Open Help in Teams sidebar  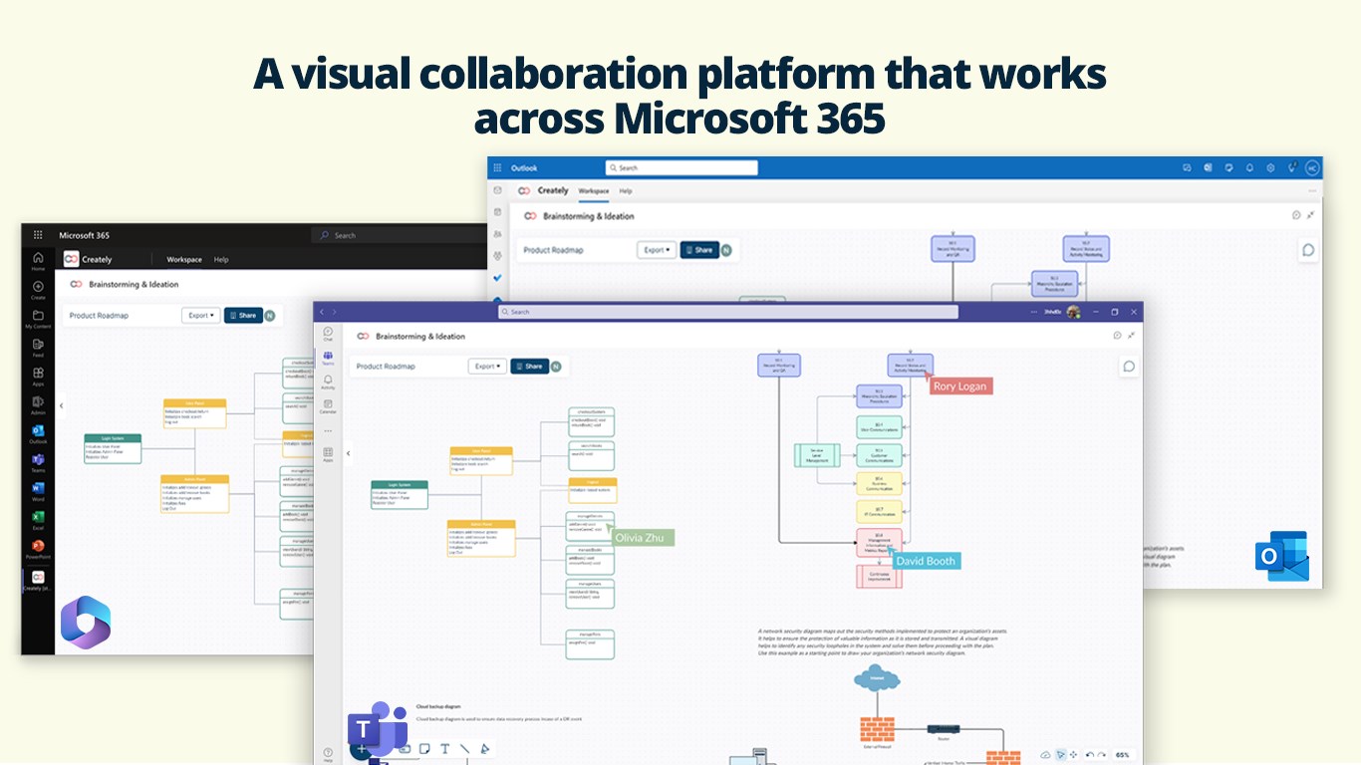point(328,754)
